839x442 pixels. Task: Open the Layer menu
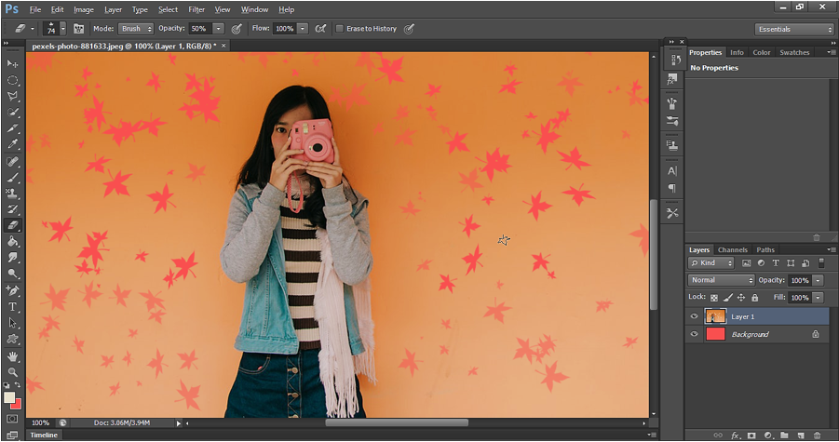click(113, 9)
